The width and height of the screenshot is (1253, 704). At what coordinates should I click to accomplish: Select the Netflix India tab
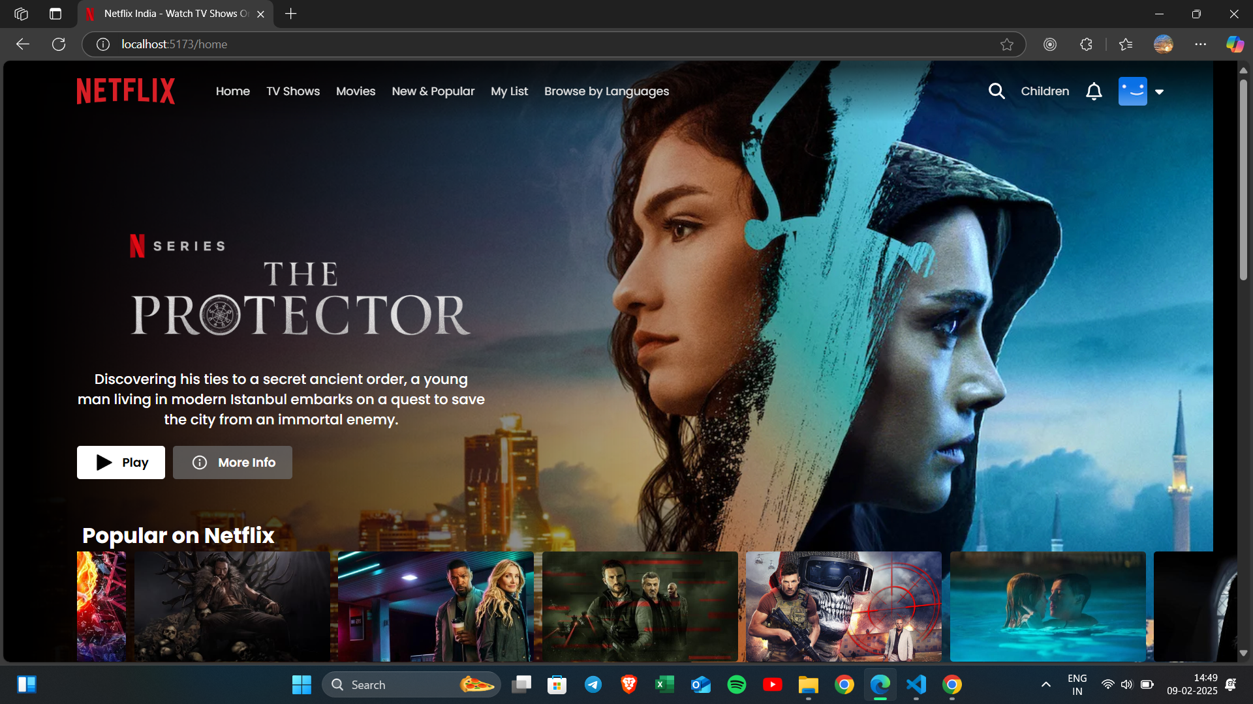(x=176, y=14)
